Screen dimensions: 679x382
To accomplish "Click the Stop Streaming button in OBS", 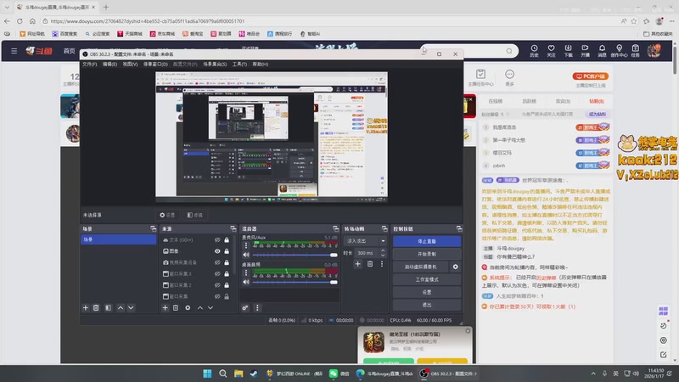I will point(427,241).
